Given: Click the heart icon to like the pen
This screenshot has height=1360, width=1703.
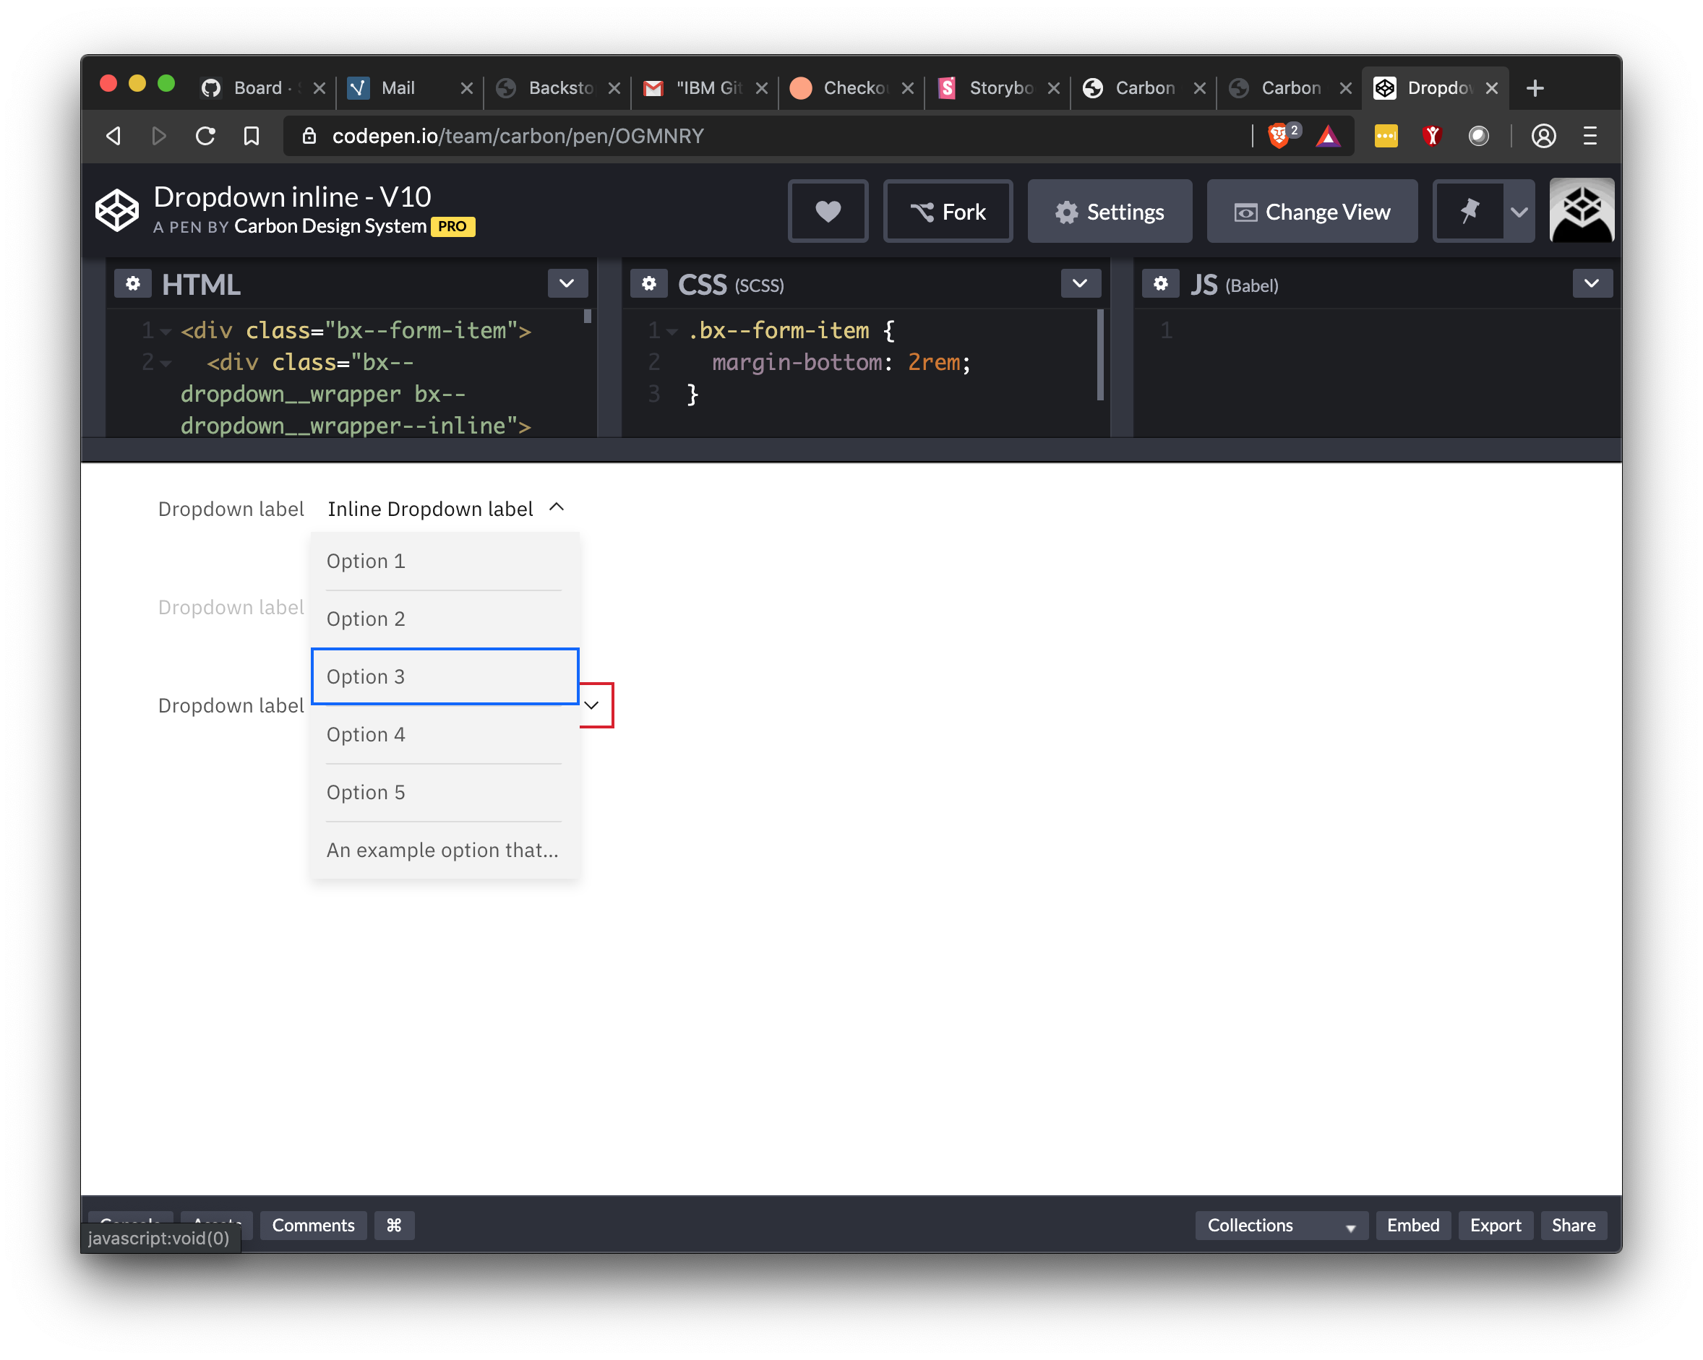Looking at the screenshot, I should 828,211.
